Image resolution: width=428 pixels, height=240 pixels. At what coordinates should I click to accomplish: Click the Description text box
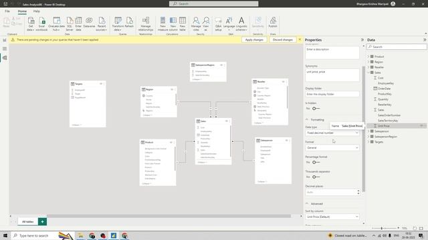pos(332,53)
